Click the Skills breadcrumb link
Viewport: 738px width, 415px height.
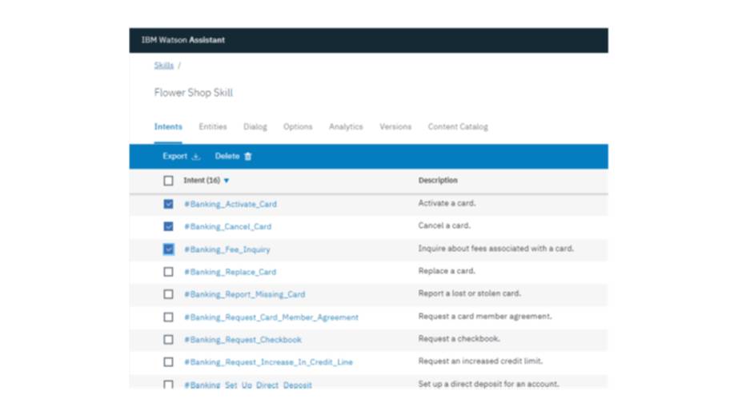pyautogui.click(x=163, y=66)
